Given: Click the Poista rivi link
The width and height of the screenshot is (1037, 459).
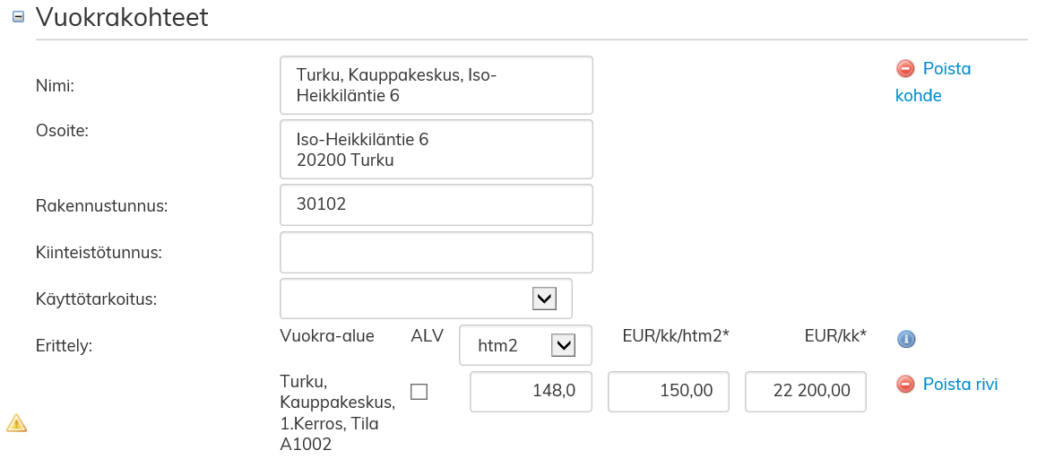Looking at the screenshot, I should click(960, 385).
